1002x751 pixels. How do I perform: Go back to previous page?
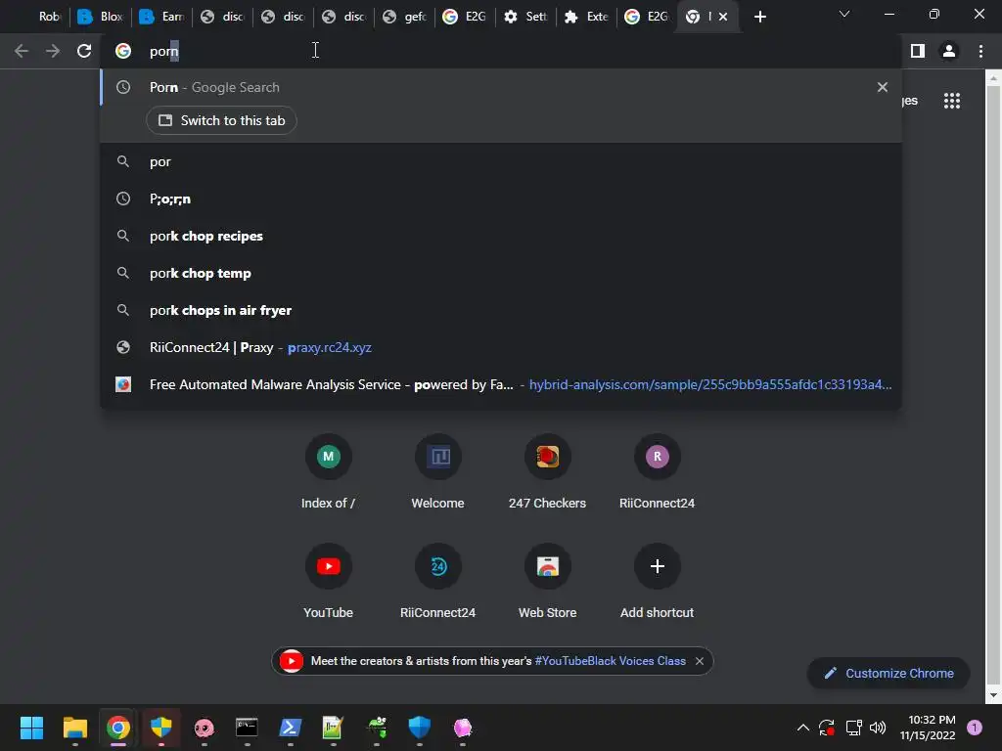(22, 51)
